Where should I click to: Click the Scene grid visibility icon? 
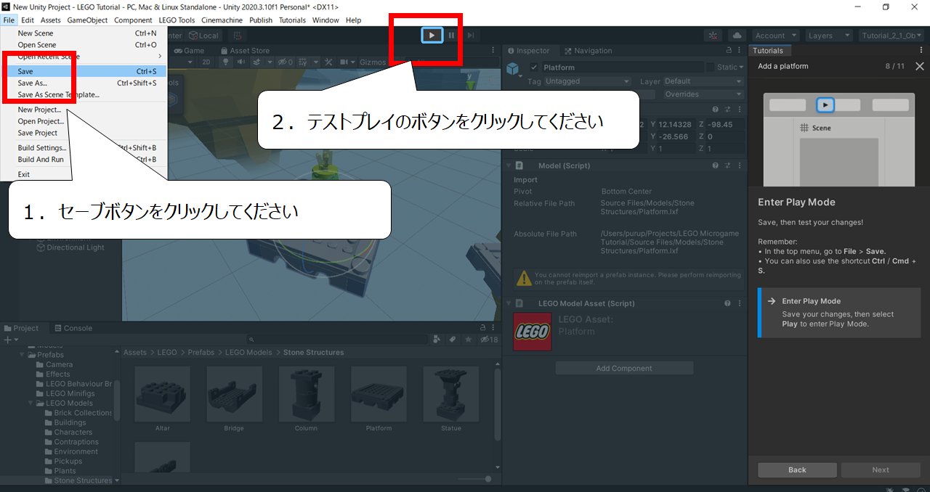pos(303,62)
